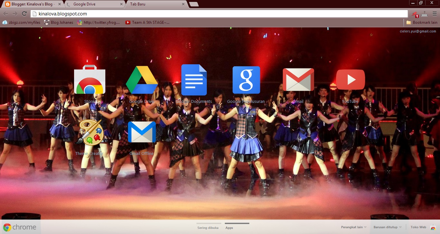Reload the current page
This screenshot has width=440, height=234.
[24, 14]
